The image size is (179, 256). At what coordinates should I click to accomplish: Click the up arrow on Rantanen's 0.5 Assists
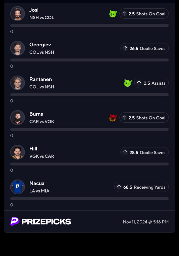point(139,83)
